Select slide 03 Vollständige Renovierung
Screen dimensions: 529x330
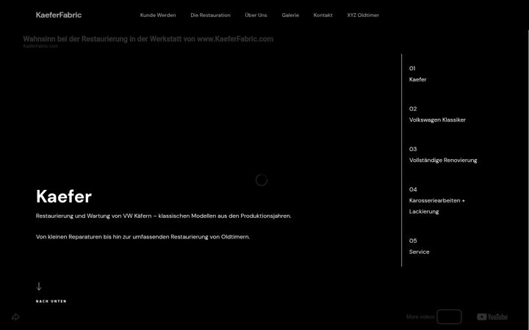[443, 155]
